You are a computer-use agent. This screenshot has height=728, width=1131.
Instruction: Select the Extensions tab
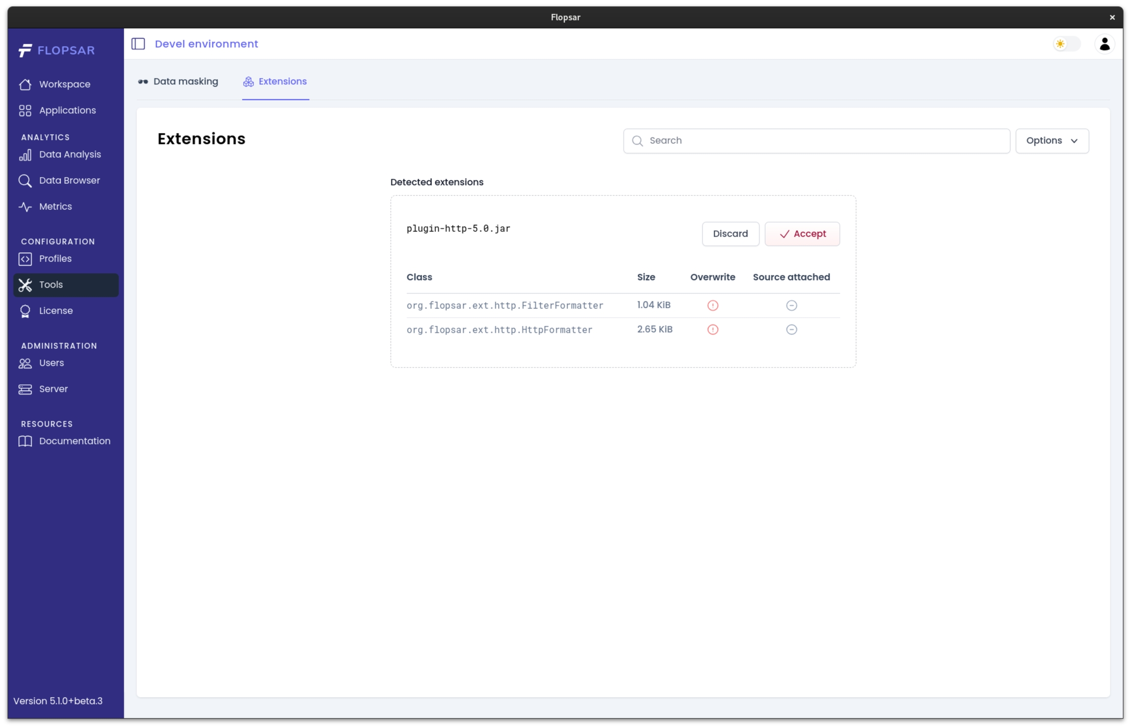[x=275, y=81]
